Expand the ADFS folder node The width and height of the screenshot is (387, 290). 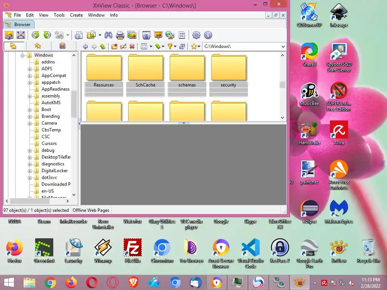click(x=29, y=69)
